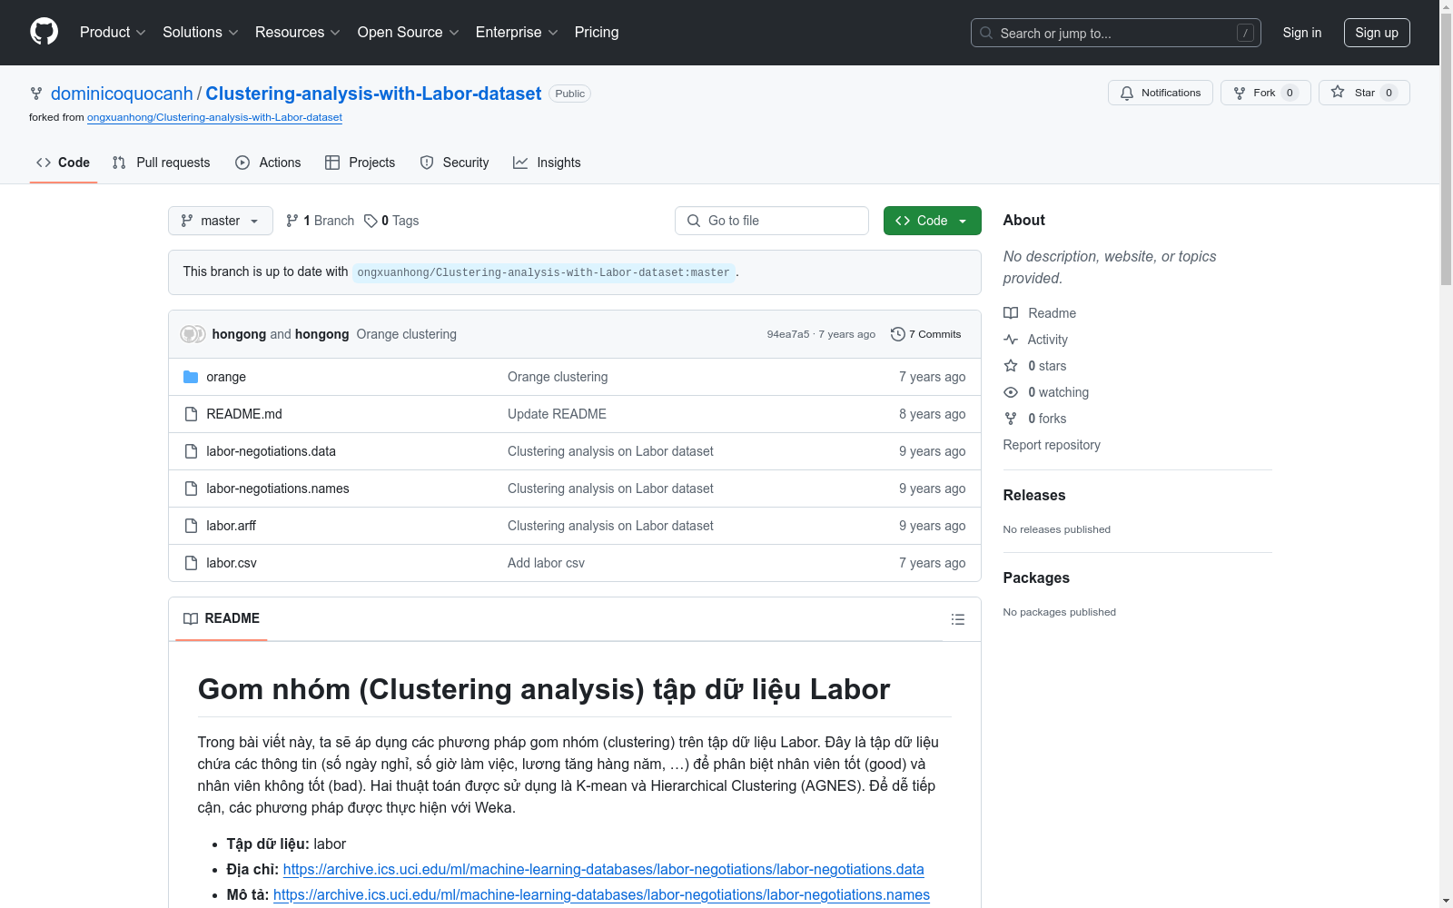View the Insights tab

point(547,163)
